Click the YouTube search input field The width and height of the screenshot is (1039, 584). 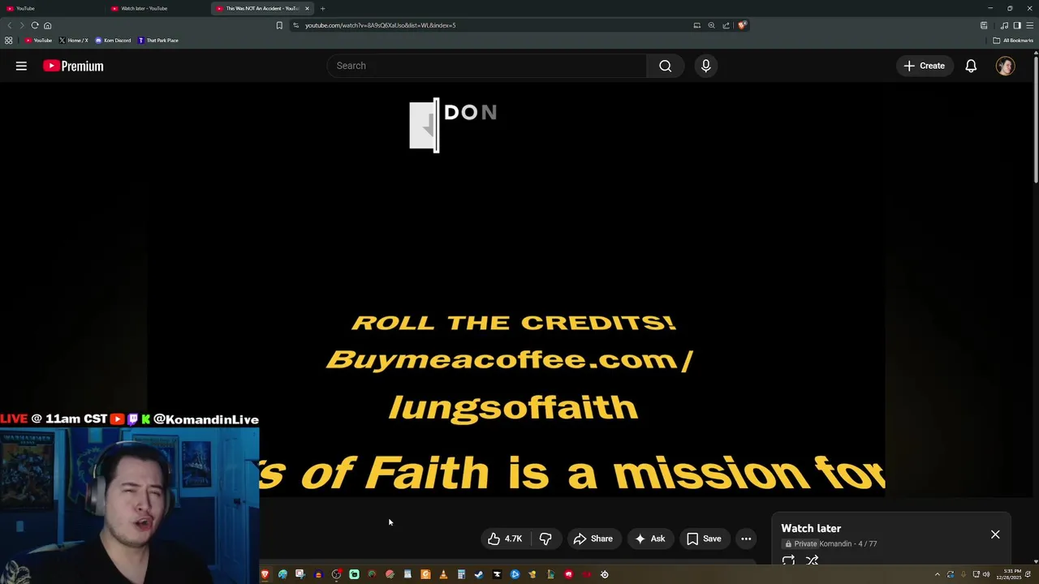click(x=487, y=66)
